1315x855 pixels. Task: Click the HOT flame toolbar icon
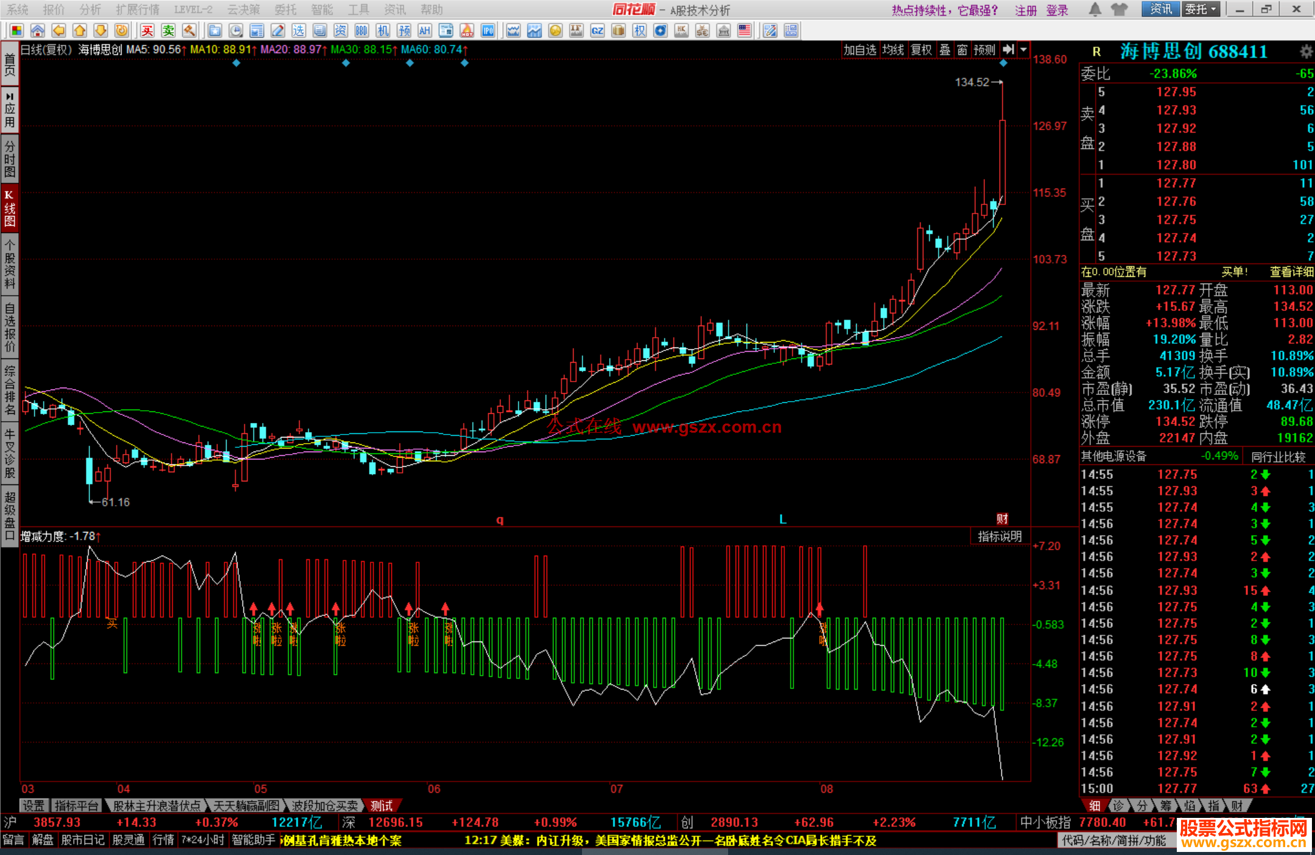(x=467, y=30)
